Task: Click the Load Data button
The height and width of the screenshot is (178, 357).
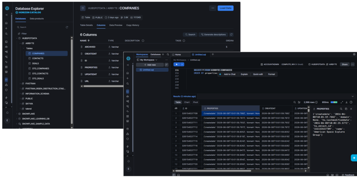Action: (x=226, y=8)
